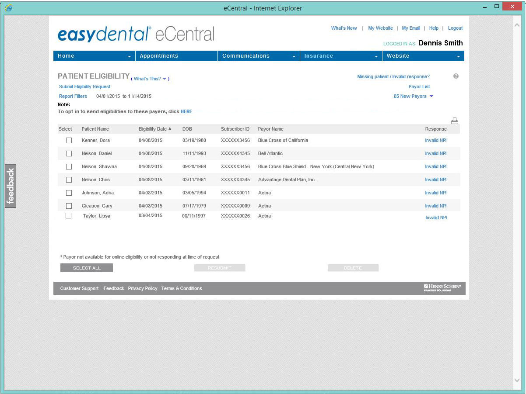Click the DELETE button
Viewport: 526px width, 394px height.
(353, 268)
